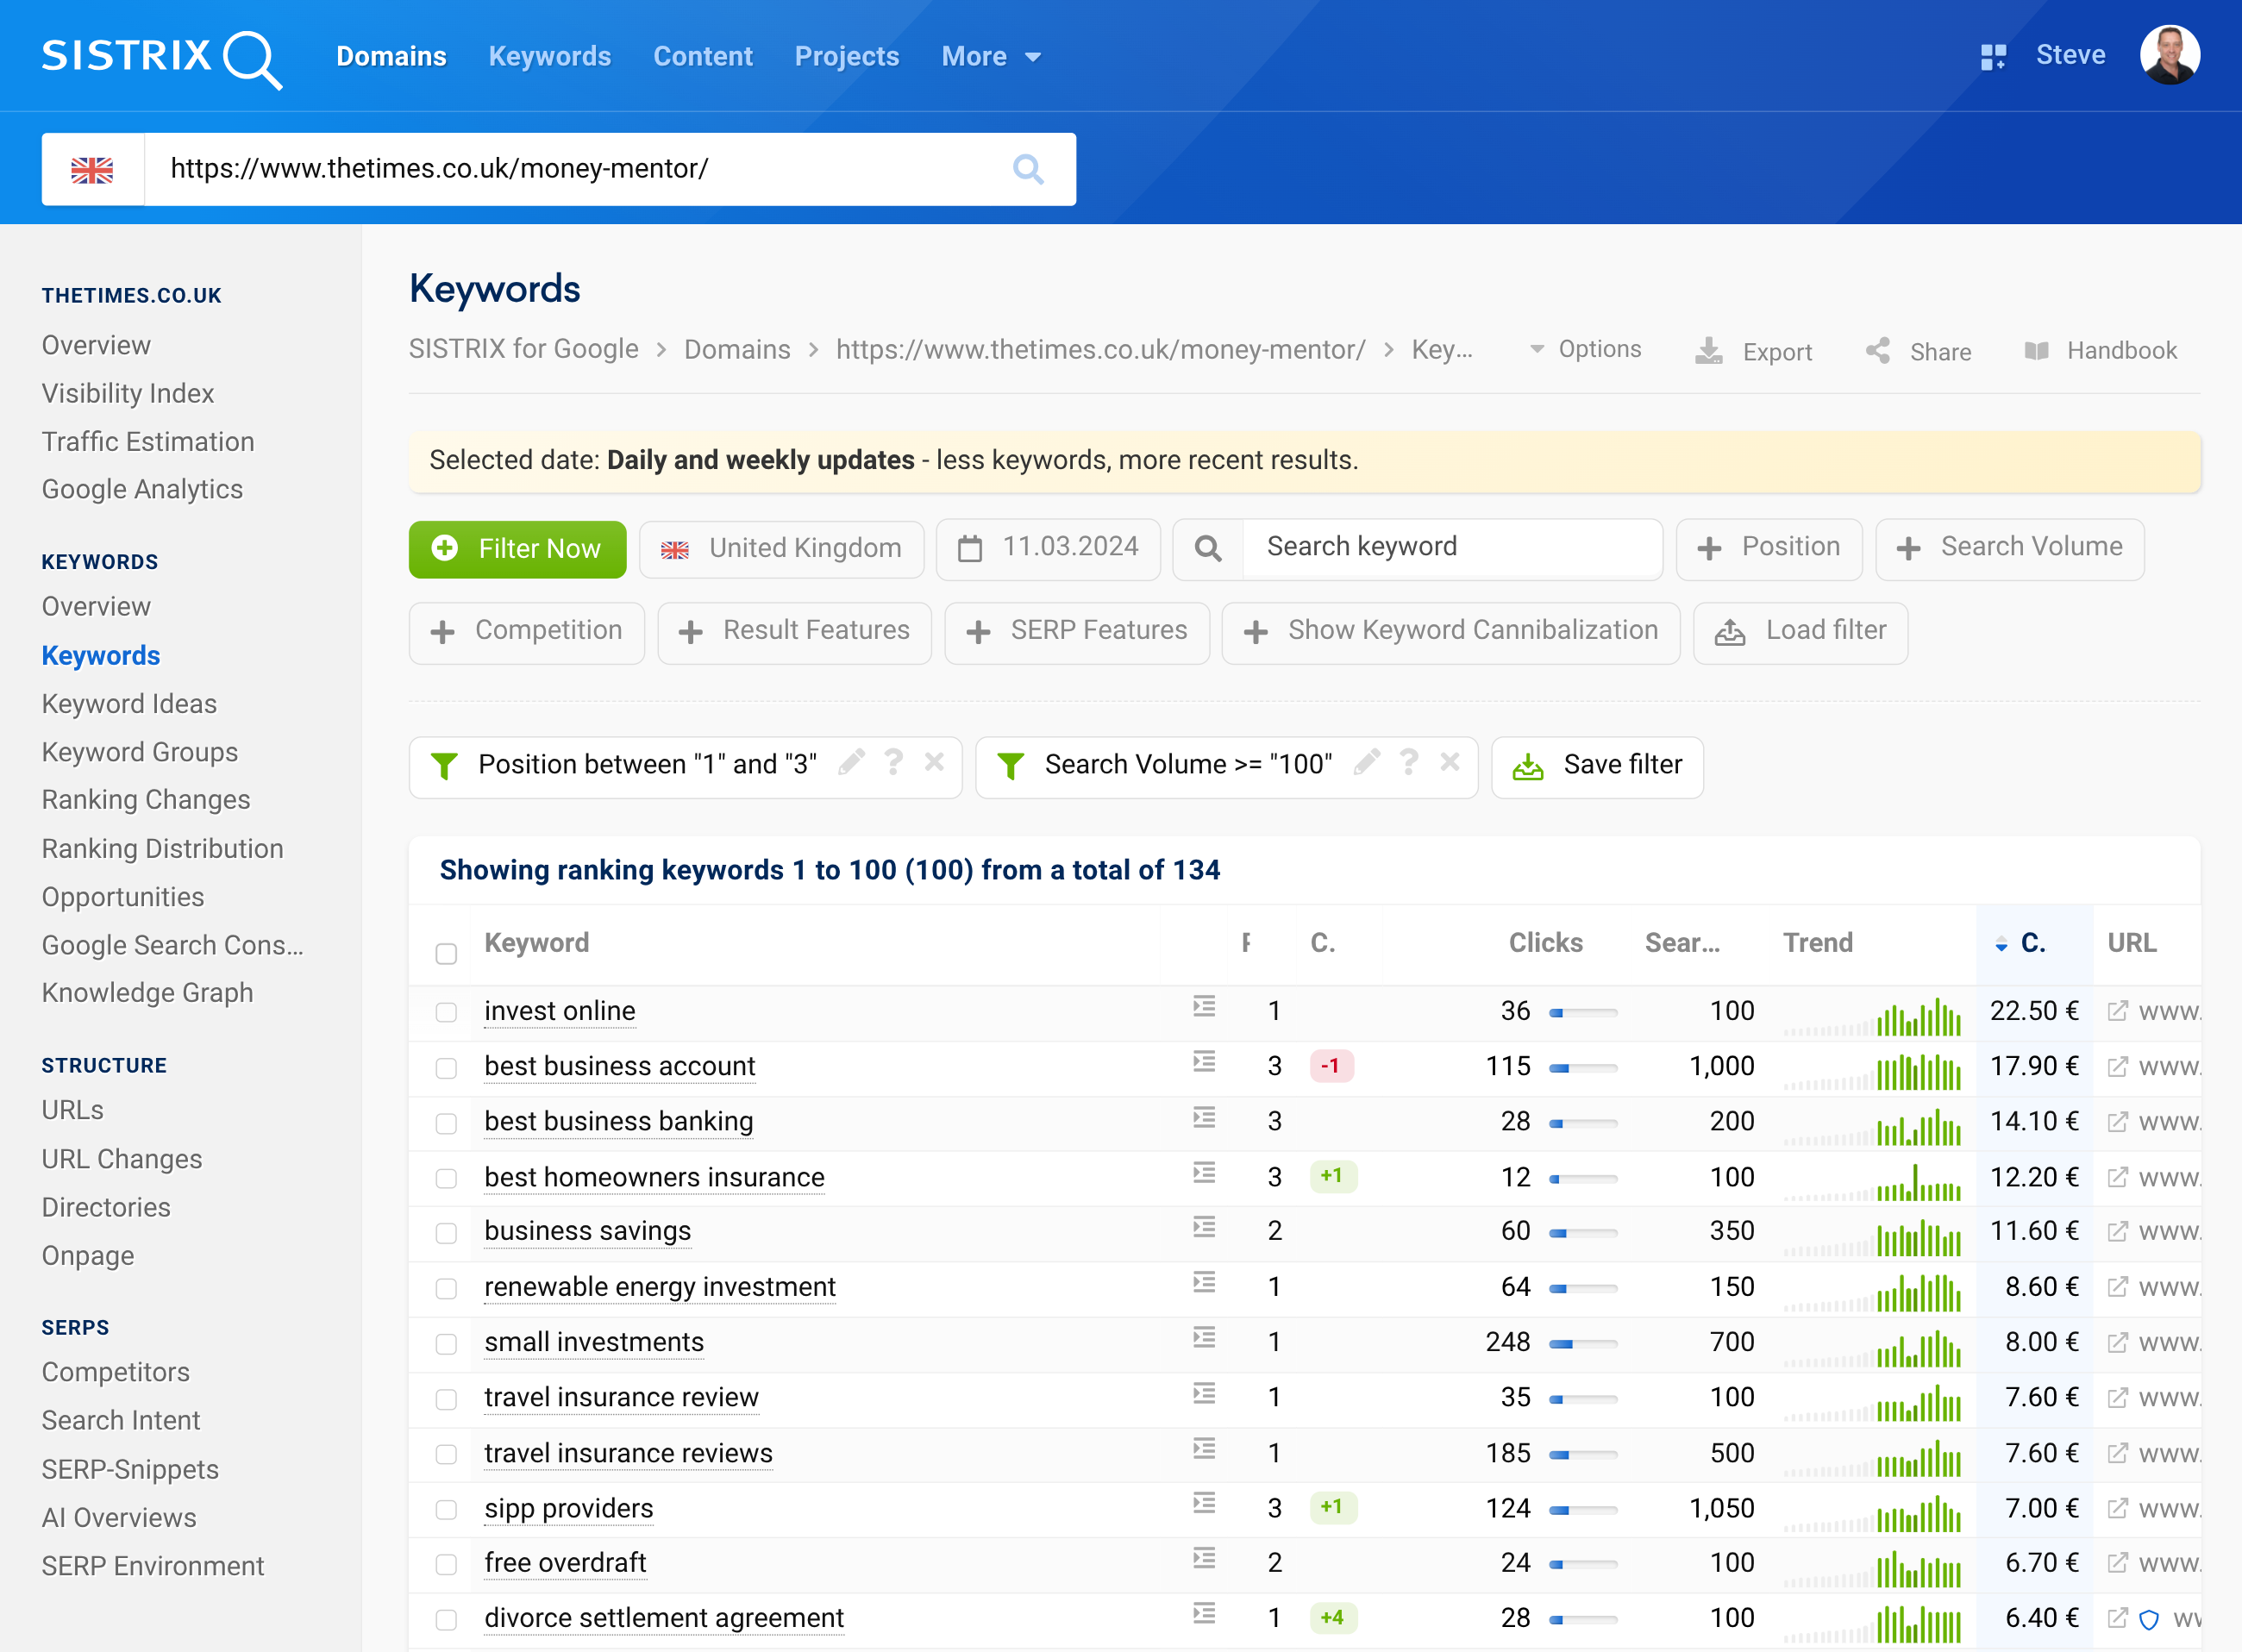Screen dimensions: 2242x1652
Task: Open Steve's profile avatar
Action: pyautogui.click(x=2169, y=55)
